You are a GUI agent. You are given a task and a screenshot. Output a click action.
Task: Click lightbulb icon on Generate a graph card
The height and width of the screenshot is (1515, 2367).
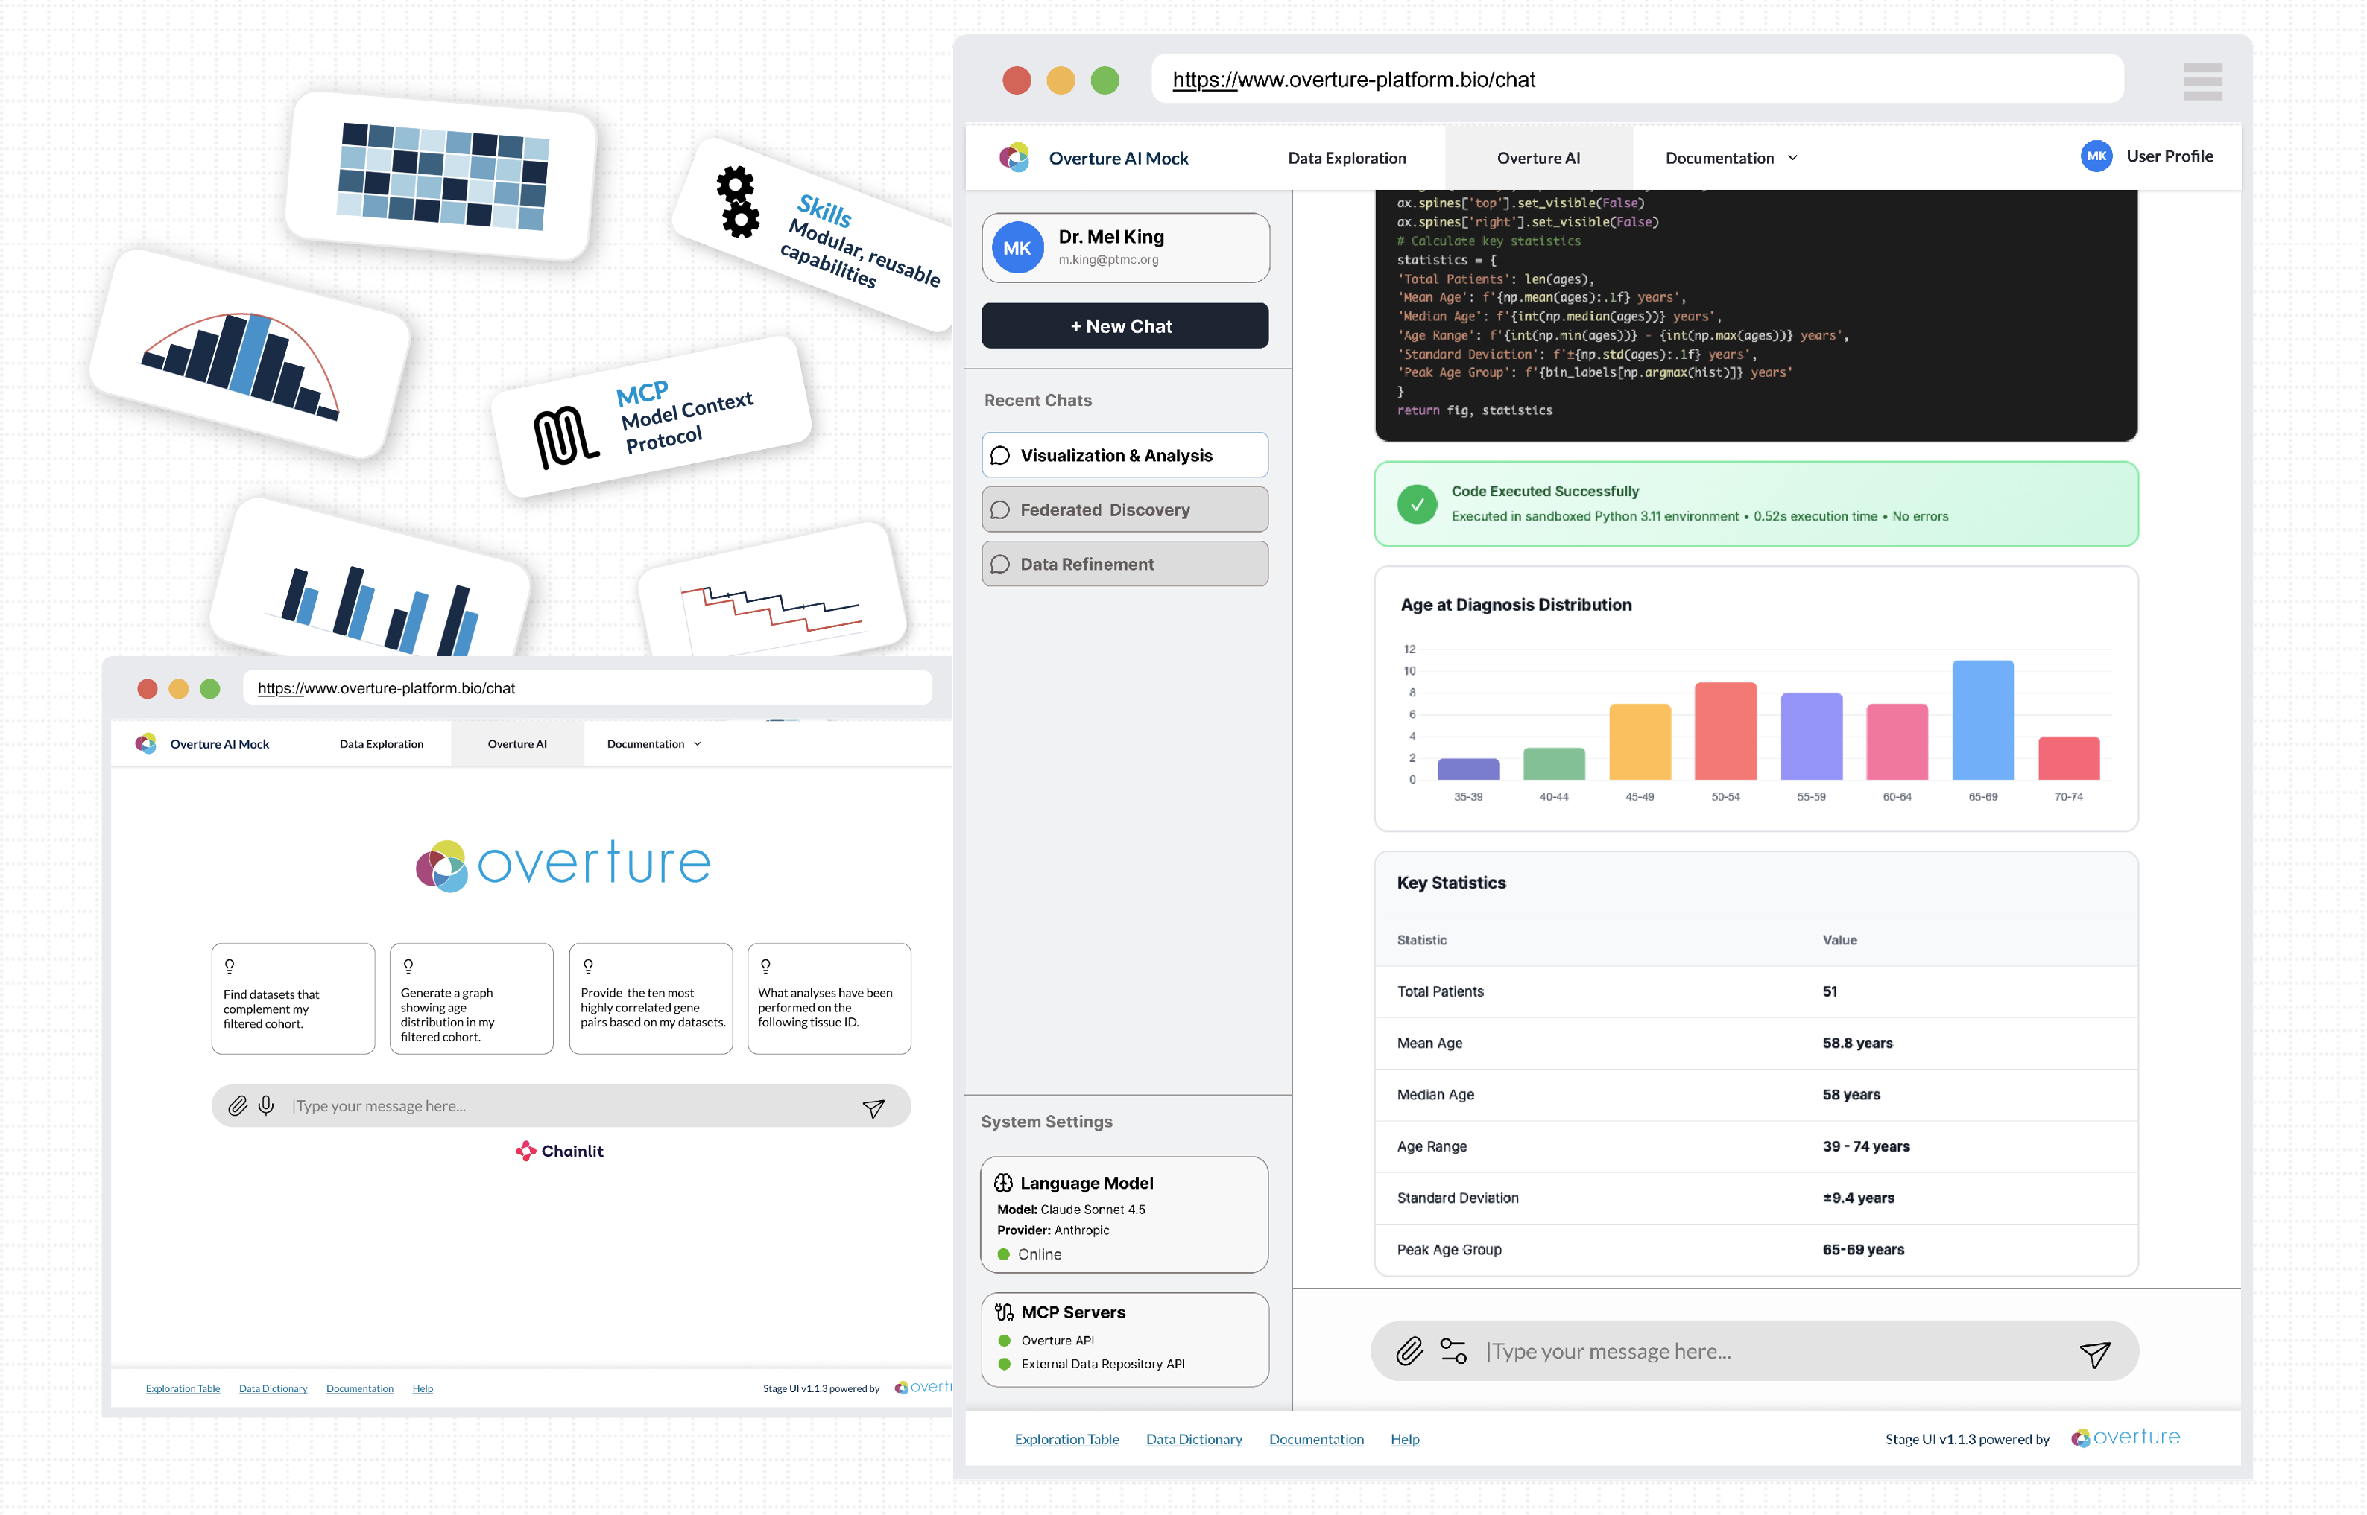point(408,966)
